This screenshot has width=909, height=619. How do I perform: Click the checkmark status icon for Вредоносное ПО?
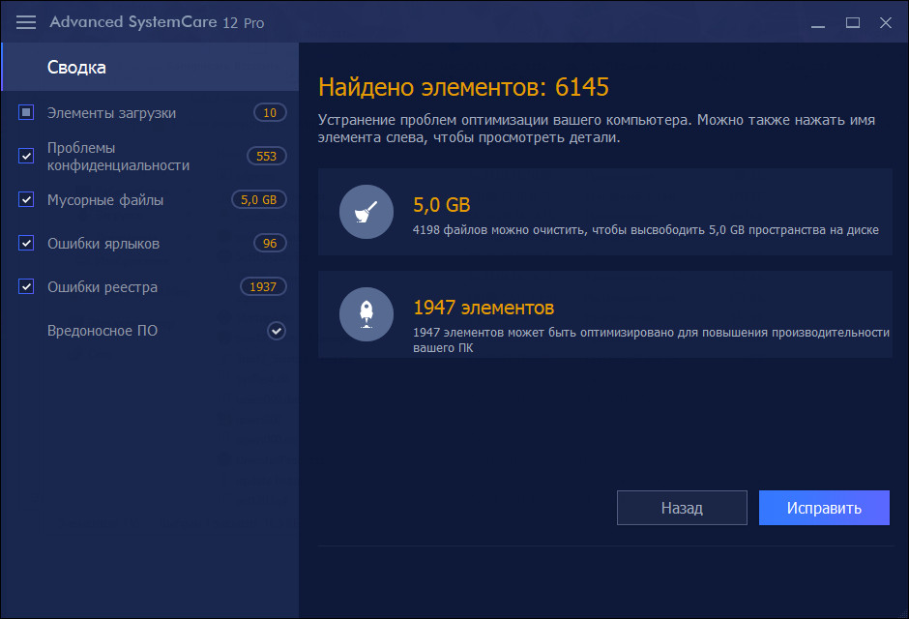(x=277, y=331)
